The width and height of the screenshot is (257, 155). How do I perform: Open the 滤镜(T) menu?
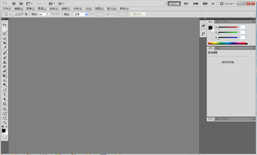(66, 9)
